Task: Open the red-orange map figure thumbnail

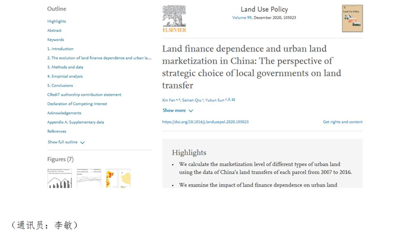Action: coord(111,178)
